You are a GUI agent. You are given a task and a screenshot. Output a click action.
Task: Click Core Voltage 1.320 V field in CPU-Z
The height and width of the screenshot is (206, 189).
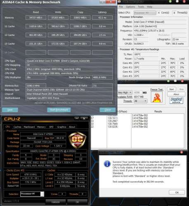(58, 146)
